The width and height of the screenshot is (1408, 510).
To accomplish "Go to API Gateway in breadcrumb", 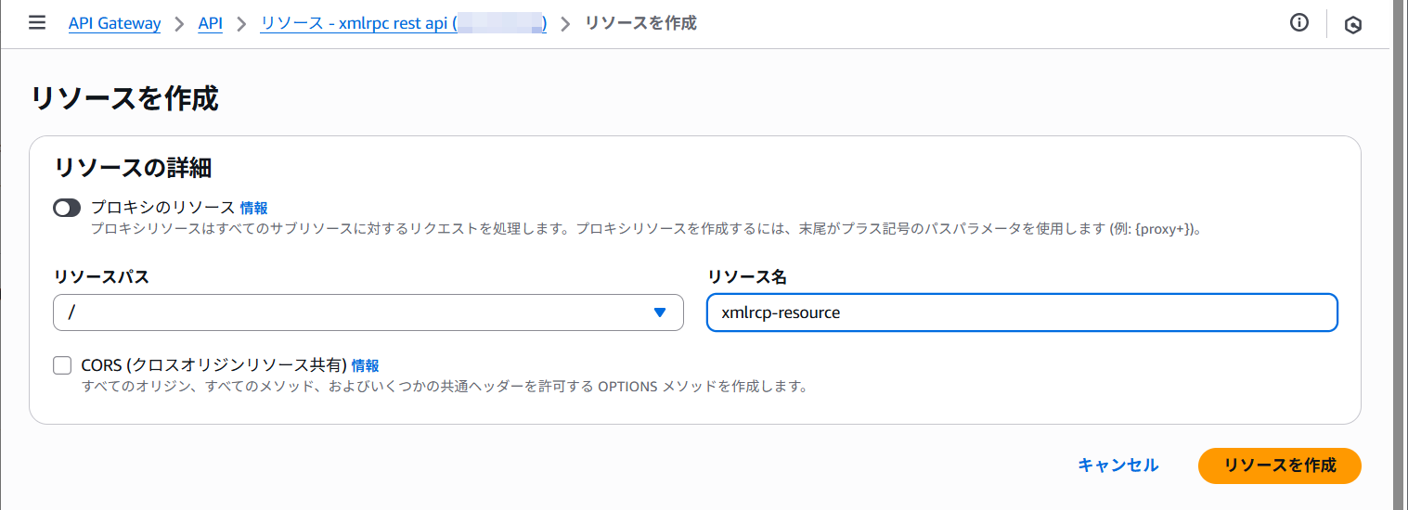I will coord(114,23).
